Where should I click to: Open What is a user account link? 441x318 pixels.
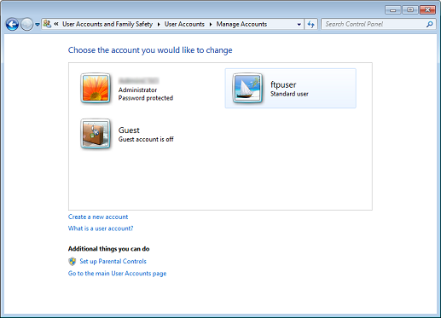point(101,228)
